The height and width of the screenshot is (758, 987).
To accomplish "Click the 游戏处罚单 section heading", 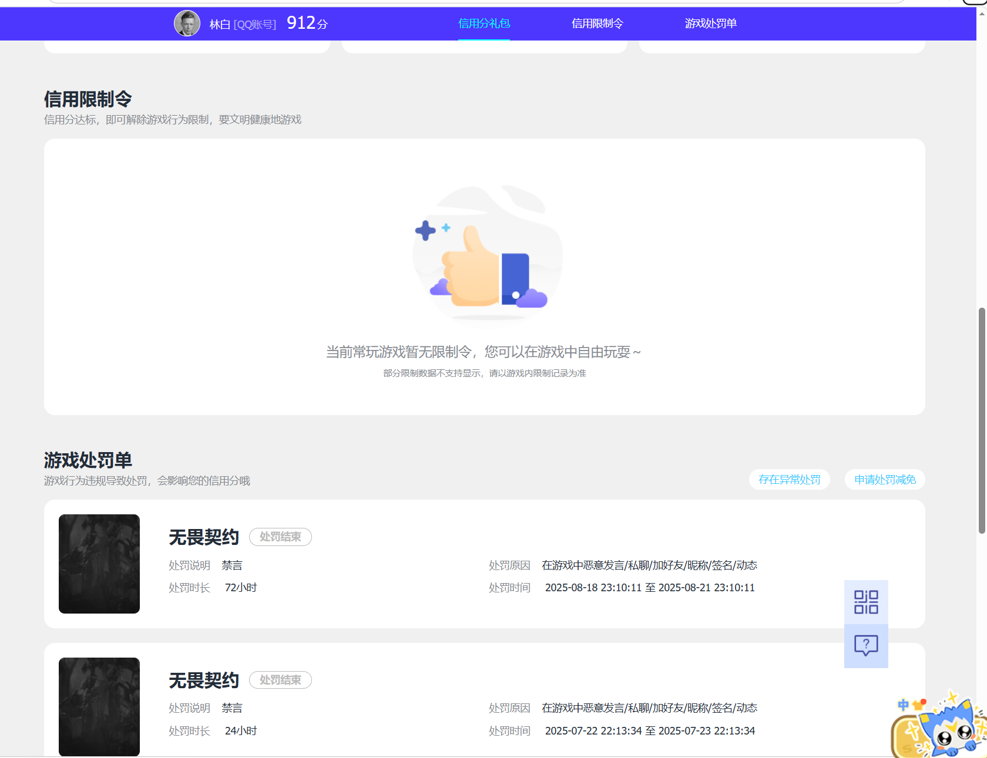I will coord(88,460).
